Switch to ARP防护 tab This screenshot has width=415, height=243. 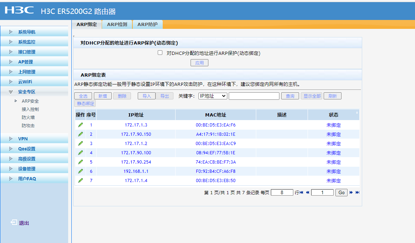(x=147, y=24)
